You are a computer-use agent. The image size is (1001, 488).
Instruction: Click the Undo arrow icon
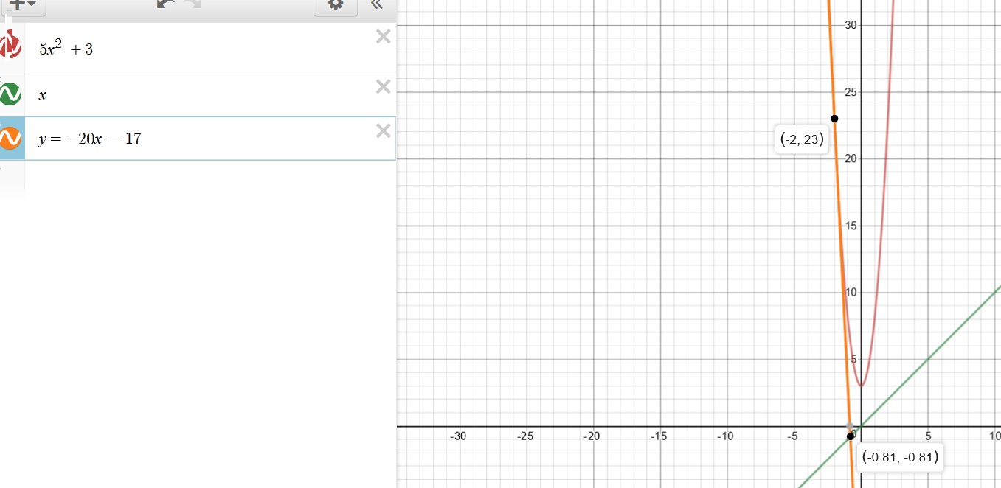click(x=165, y=4)
